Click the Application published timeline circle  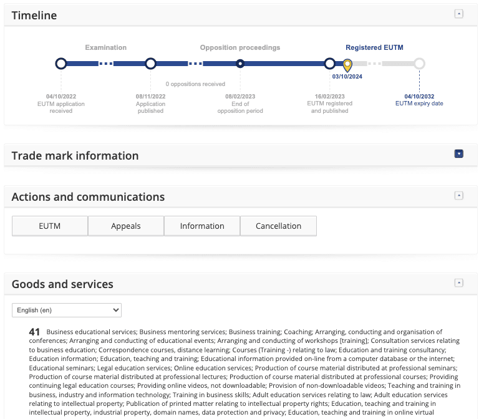(x=150, y=64)
